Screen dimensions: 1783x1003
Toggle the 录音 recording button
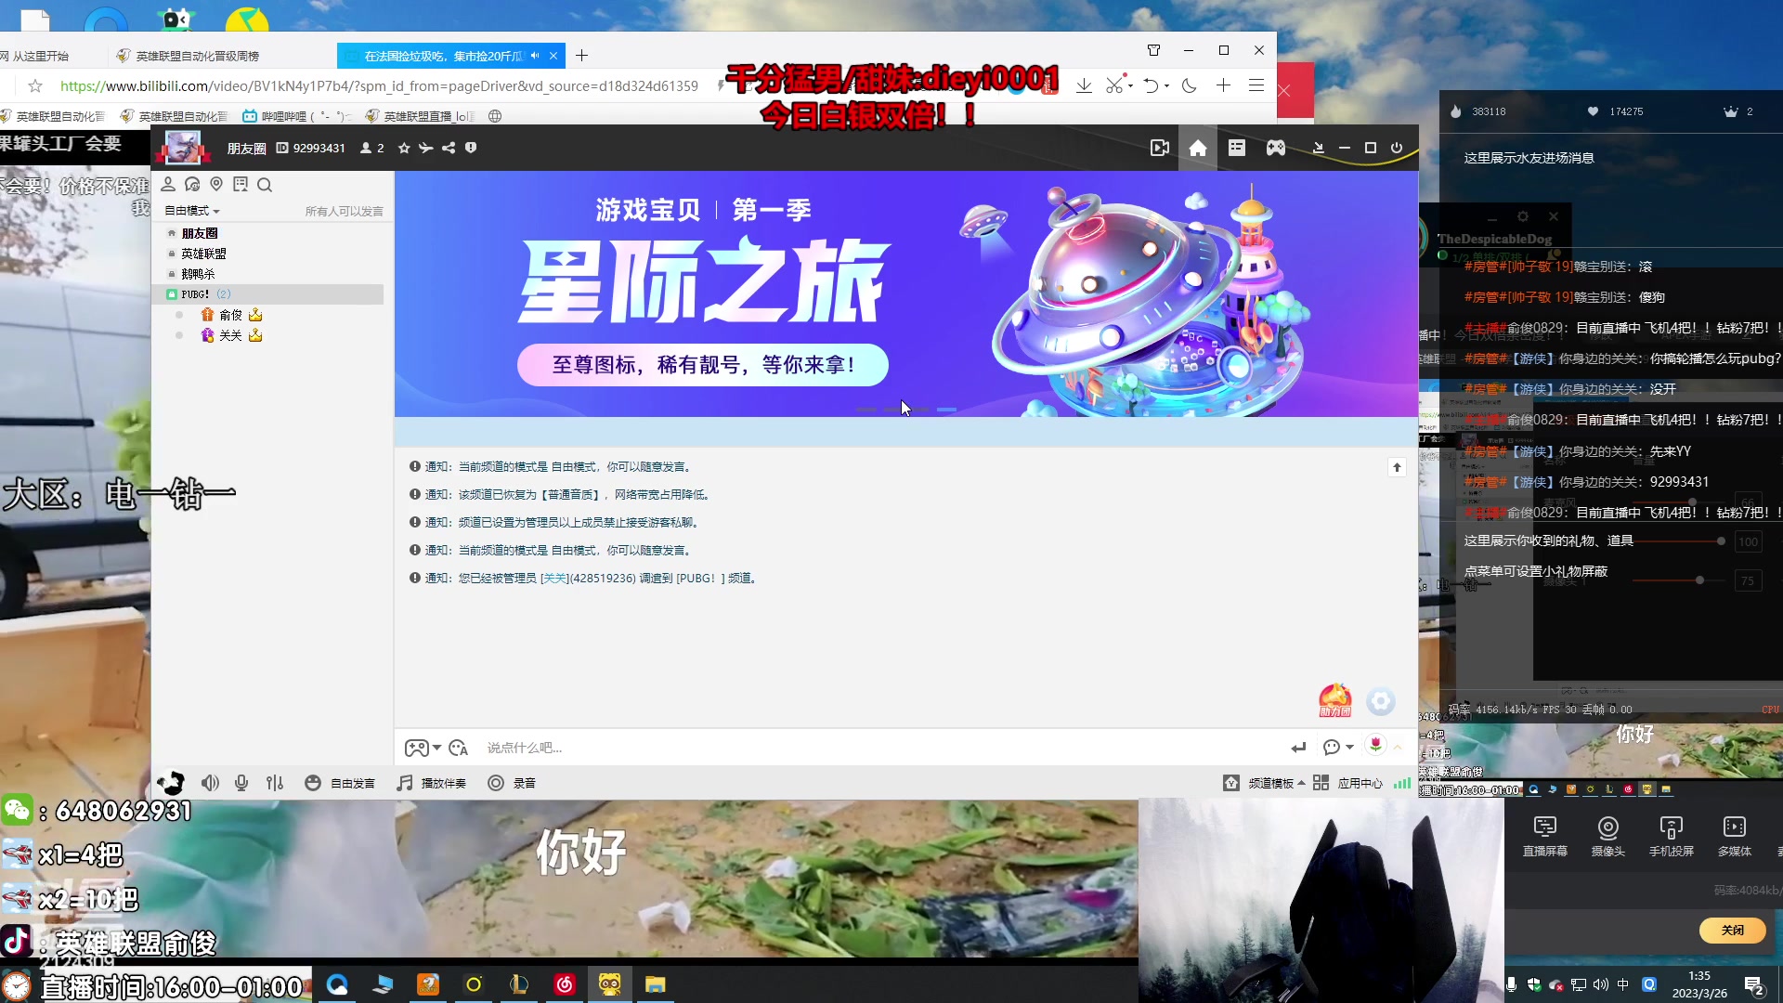click(512, 783)
